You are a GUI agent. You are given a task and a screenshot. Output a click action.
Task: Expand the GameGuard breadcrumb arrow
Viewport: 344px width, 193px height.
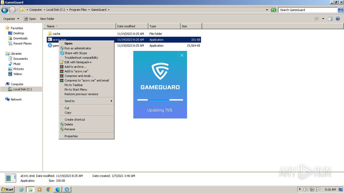[x=109, y=10]
